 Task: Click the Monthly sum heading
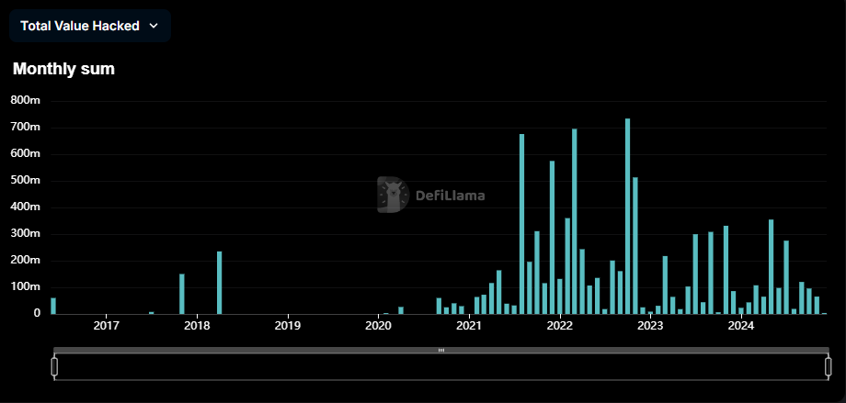pyautogui.click(x=63, y=69)
